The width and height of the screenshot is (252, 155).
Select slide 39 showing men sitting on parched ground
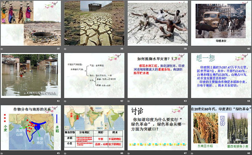click(157, 24)
